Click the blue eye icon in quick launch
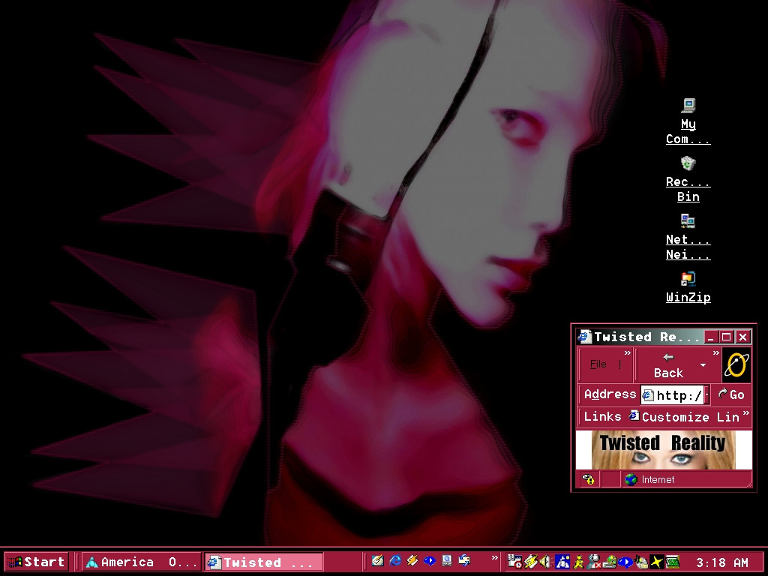This screenshot has width=768, height=576. (430, 560)
